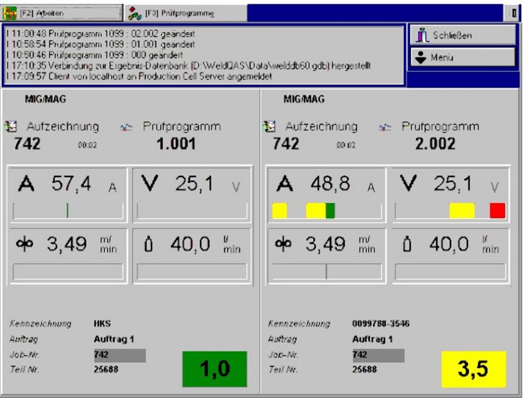This screenshot has height=398, width=523.
Task: Switch to the [F2] Arbeiten tab
Action: [x=62, y=13]
